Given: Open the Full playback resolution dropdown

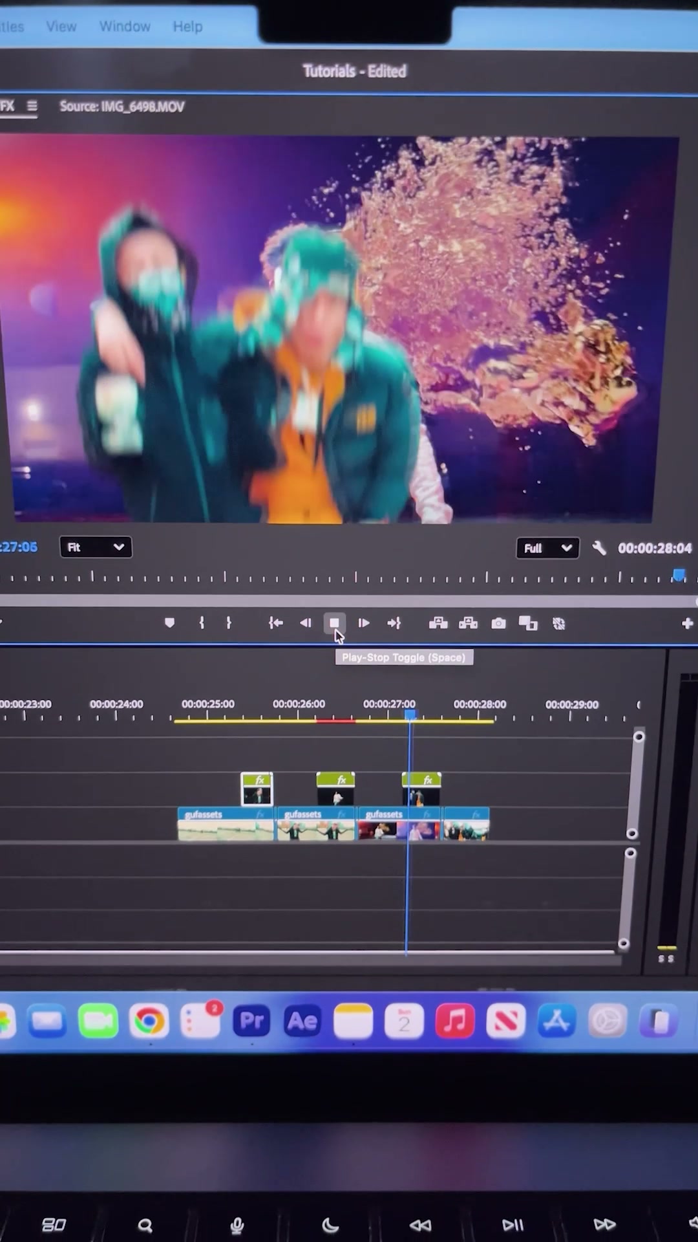Looking at the screenshot, I should pos(547,548).
